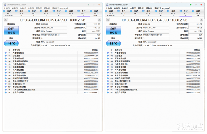This screenshot has width=207, height=134.
Task: Click raw value 000000262586 row 07 in left window
Action: pos(91,70)
